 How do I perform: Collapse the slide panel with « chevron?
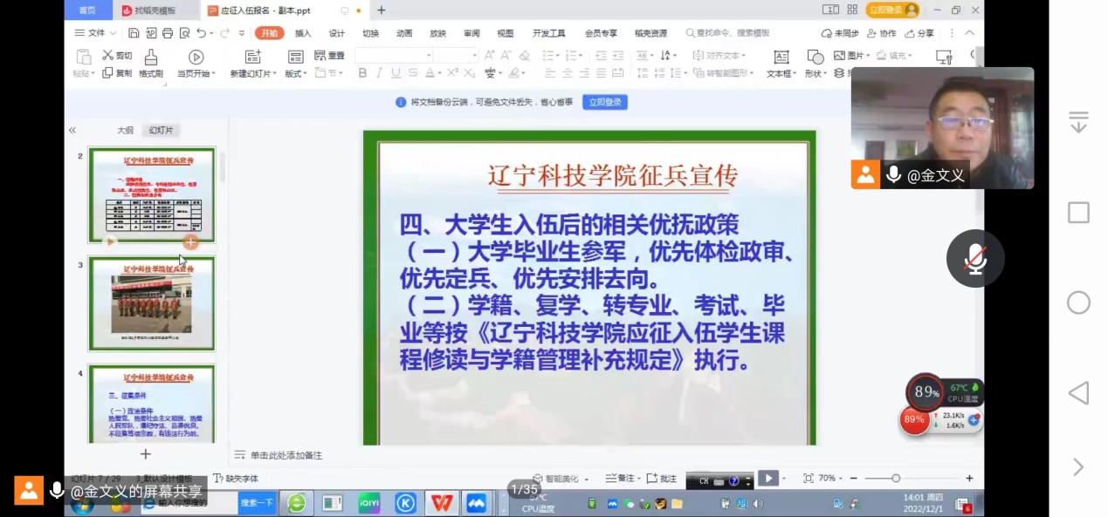(x=72, y=131)
